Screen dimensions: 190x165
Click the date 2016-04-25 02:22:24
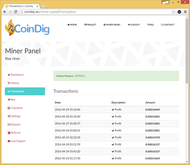click(x=68, y=137)
